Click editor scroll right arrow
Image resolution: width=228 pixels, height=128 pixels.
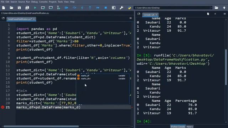[x=132, y=127]
